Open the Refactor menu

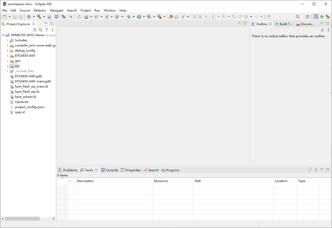pos(40,10)
